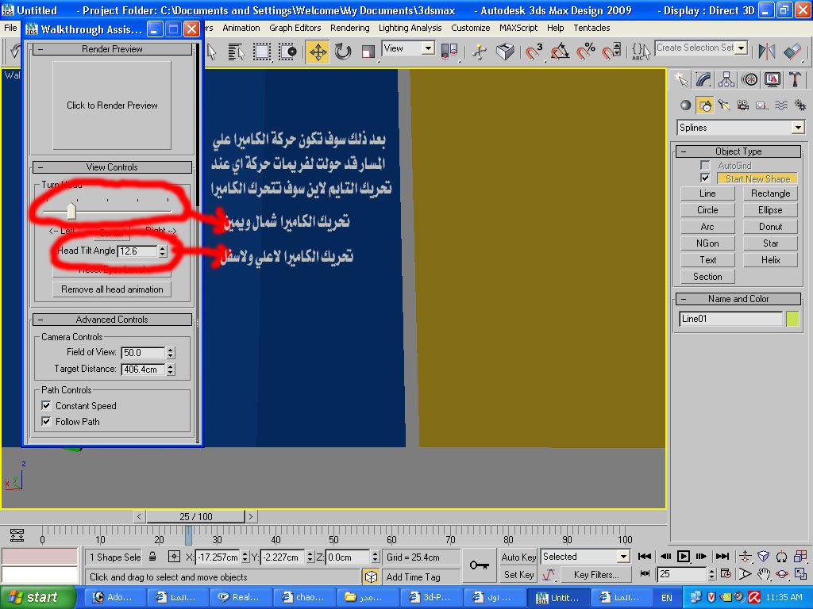Choose rectangular selection region tool
The width and height of the screenshot is (813, 609).
[262, 52]
